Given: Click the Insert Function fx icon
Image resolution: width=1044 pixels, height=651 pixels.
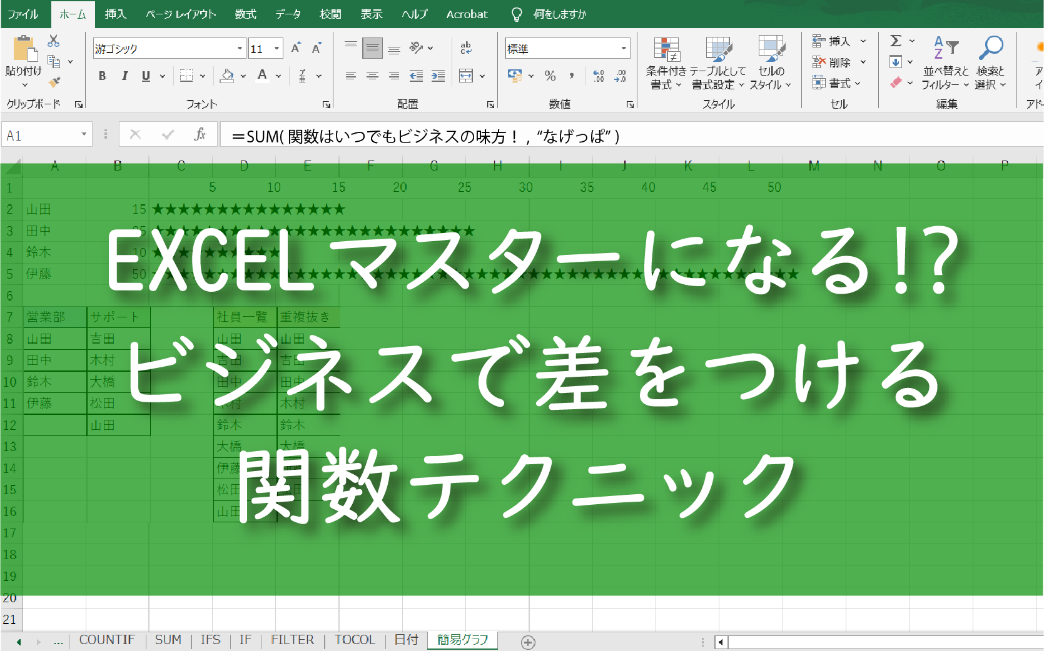Looking at the screenshot, I should [x=200, y=134].
